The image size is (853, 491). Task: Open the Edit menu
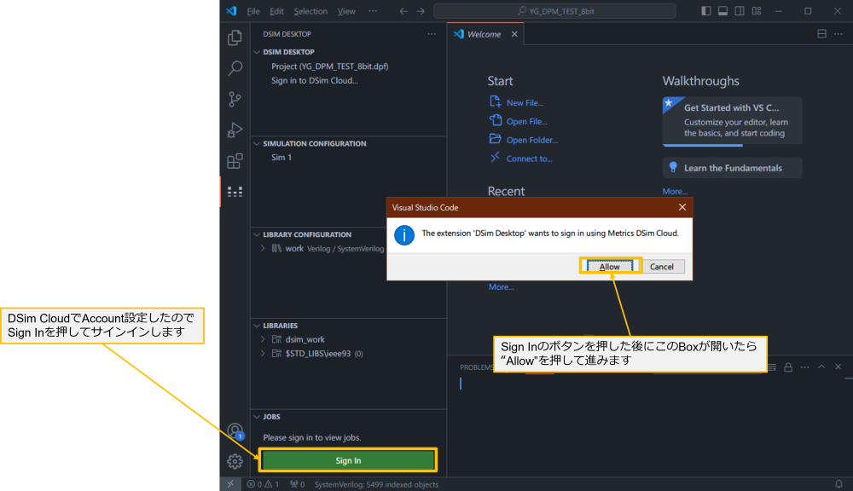click(x=276, y=11)
